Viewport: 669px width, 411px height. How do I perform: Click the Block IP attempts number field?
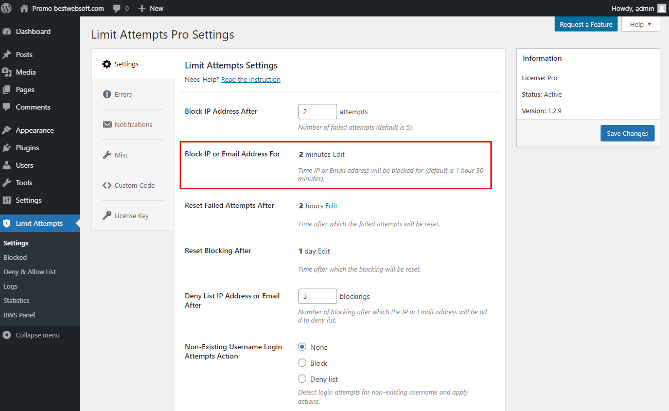[318, 112]
